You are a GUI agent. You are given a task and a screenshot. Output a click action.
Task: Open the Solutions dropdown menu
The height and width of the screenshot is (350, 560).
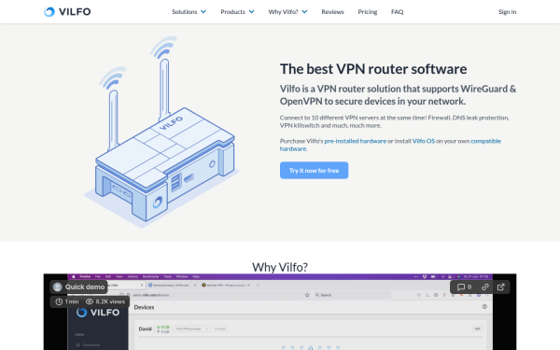189,12
